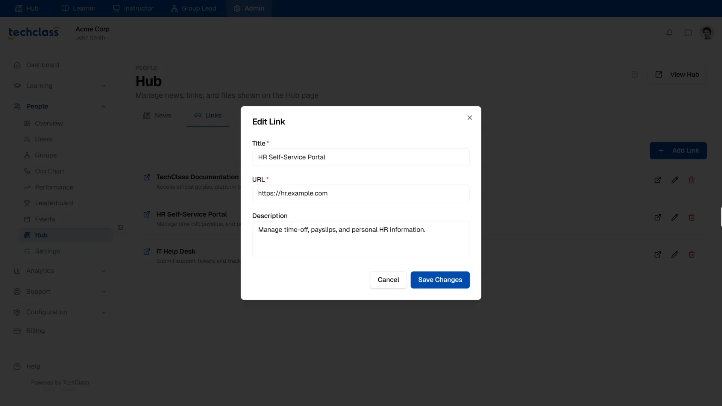
Task: Open notifications bell
Action: pos(669,33)
